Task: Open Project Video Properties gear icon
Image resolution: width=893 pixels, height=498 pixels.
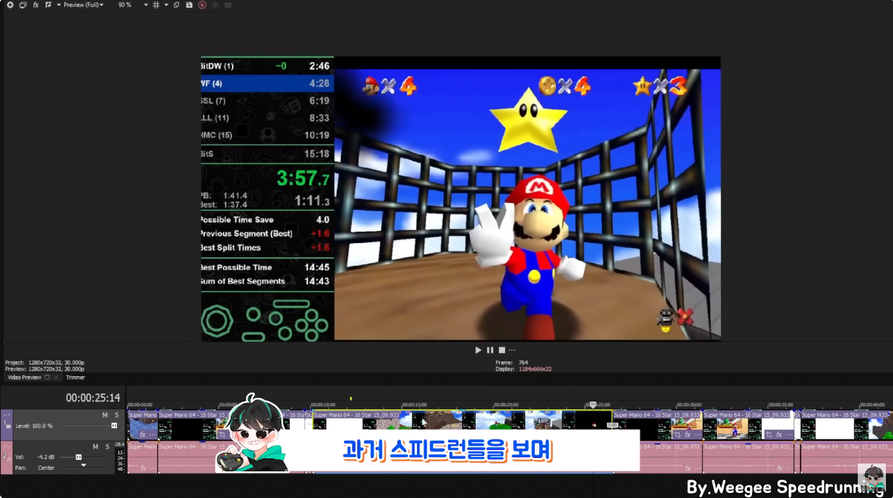Action: point(10,5)
